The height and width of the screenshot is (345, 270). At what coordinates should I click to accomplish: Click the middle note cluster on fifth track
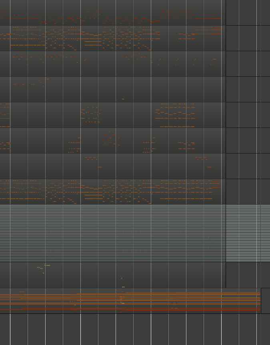tap(91, 115)
